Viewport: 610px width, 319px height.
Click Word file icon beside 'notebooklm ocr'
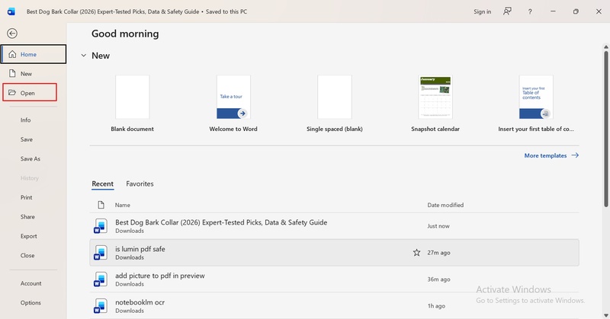coord(101,306)
